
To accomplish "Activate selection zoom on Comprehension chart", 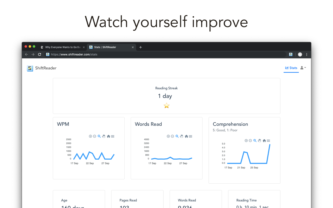I will [x=255, y=140].
